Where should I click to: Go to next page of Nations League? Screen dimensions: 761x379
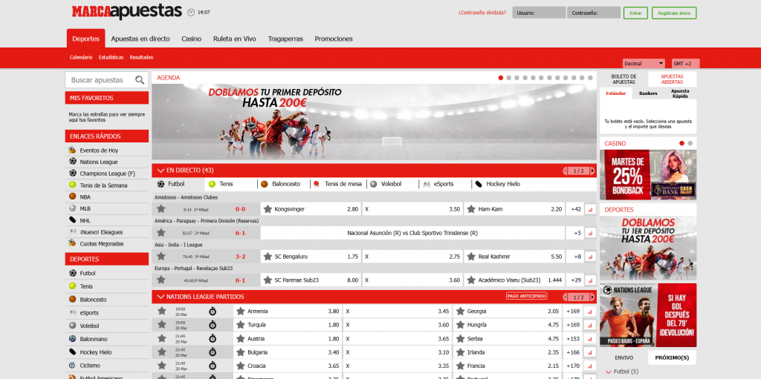592,297
